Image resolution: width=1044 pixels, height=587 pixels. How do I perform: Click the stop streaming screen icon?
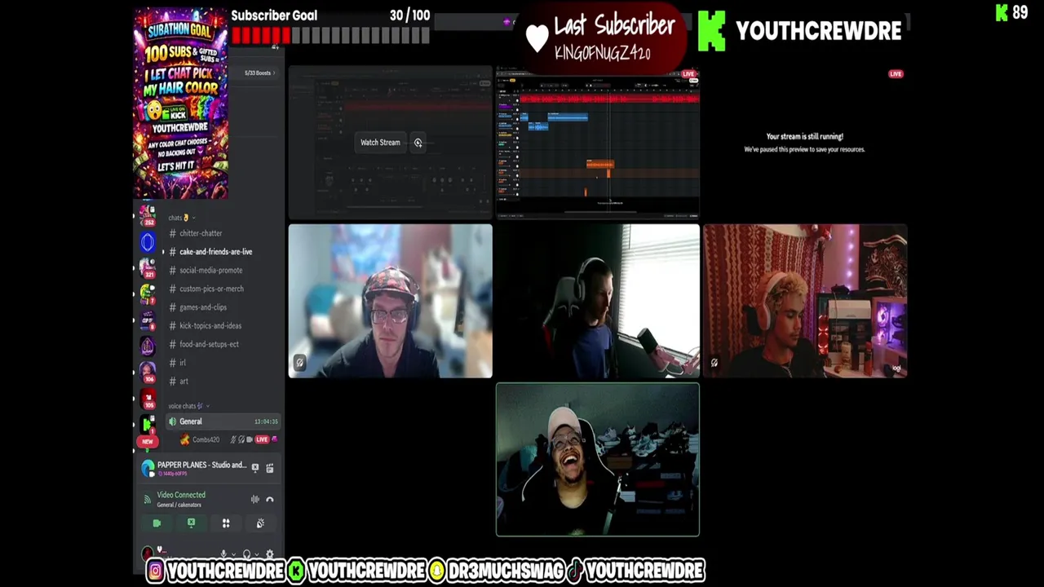(255, 467)
